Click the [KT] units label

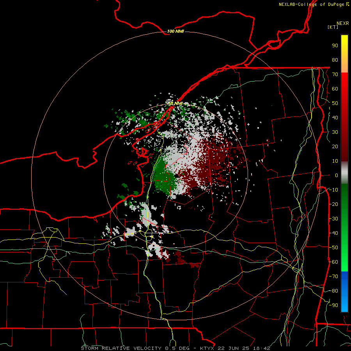333,27
